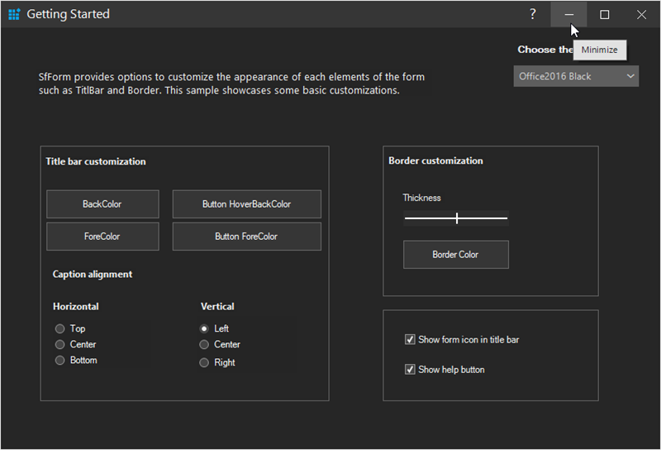Open Button HoverBackColor picker
661x450 pixels.
[x=246, y=204]
